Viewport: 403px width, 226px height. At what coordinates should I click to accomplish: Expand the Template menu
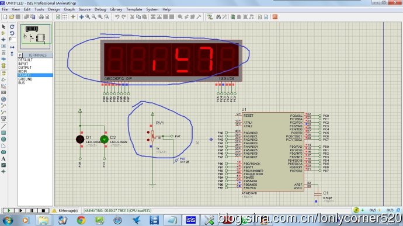(x=134, y=9)
